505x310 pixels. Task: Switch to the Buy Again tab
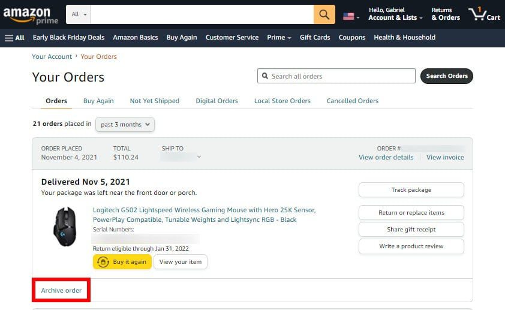point(98,101)
